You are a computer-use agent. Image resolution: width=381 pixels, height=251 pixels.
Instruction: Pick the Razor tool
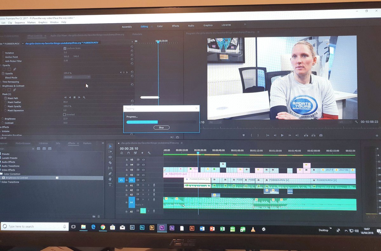pos(110,163)
